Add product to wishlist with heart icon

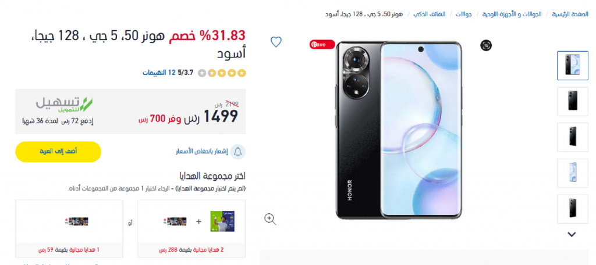pyautogui.click(x=276, y=42)
